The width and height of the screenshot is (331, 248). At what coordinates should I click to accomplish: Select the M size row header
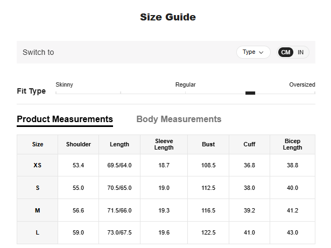tap(38, 210)
